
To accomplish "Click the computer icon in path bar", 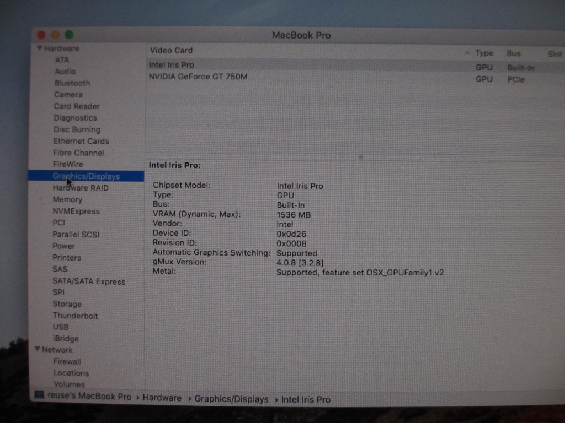I will click(39, 395).
